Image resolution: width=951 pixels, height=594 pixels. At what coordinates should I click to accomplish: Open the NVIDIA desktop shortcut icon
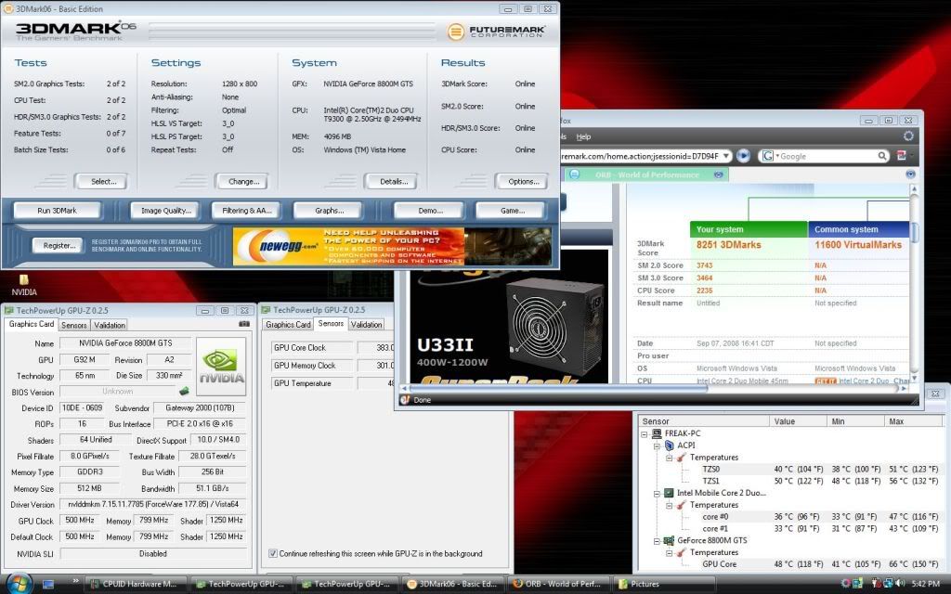23,284
